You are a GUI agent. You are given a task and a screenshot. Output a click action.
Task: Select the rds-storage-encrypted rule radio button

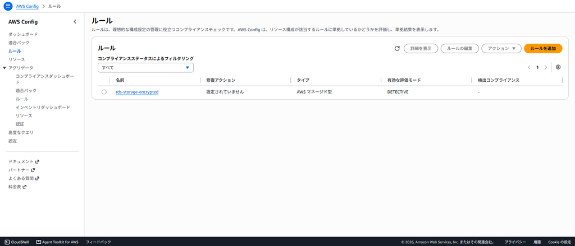[104, 92]
